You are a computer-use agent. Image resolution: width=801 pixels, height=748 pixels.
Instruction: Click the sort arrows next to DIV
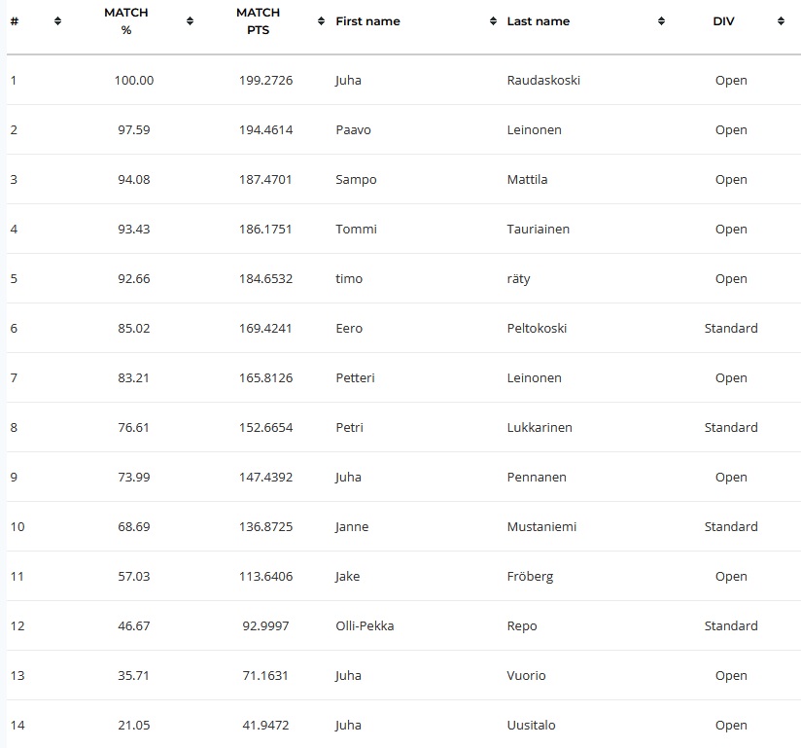coord(781,21)
